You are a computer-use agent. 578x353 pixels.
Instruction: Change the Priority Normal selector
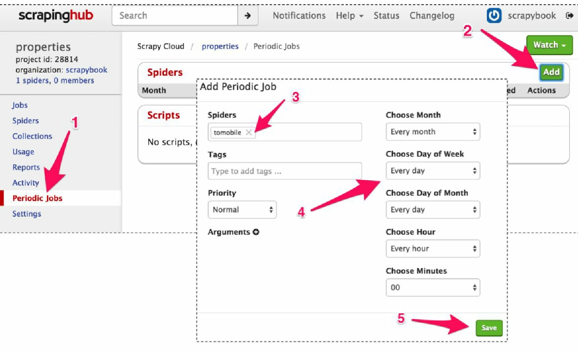click(x=242, y=210)
